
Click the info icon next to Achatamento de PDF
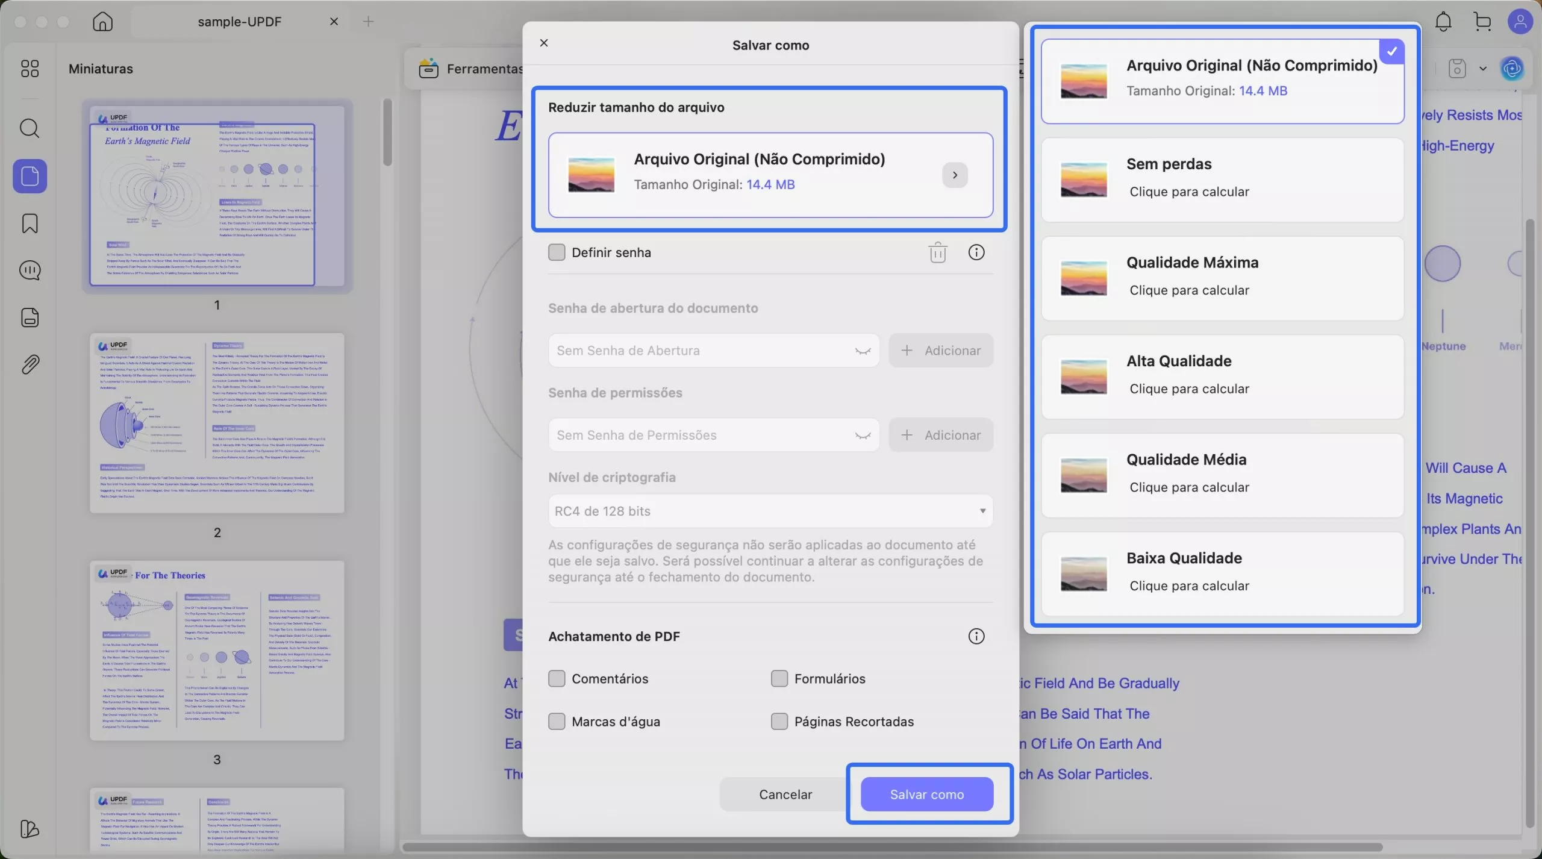(976, 636)
